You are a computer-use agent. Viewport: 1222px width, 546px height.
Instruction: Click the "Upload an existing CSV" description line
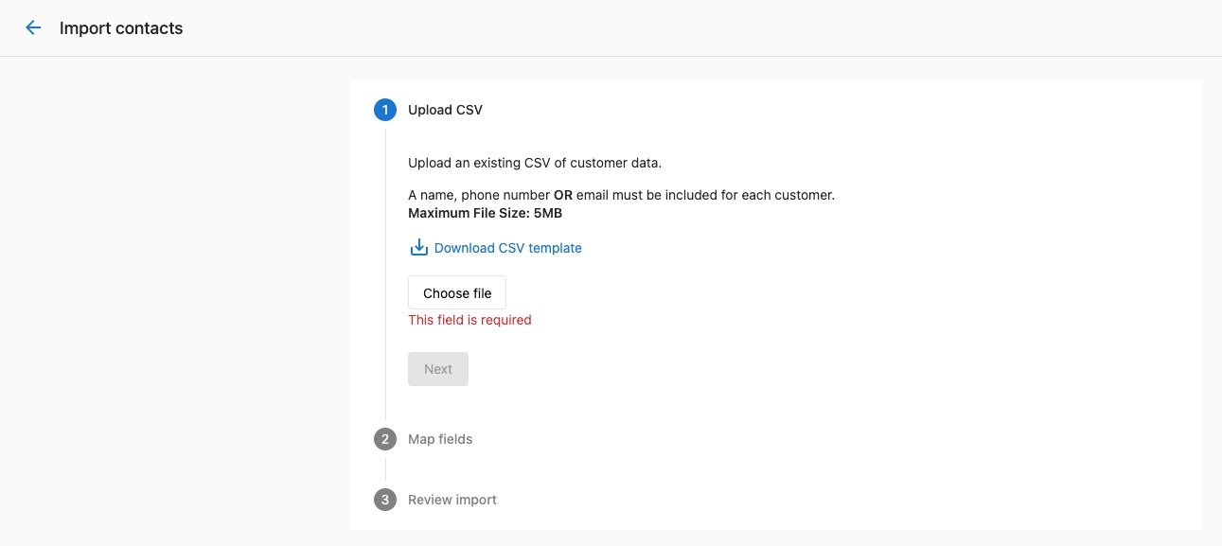tap(535, 163)
